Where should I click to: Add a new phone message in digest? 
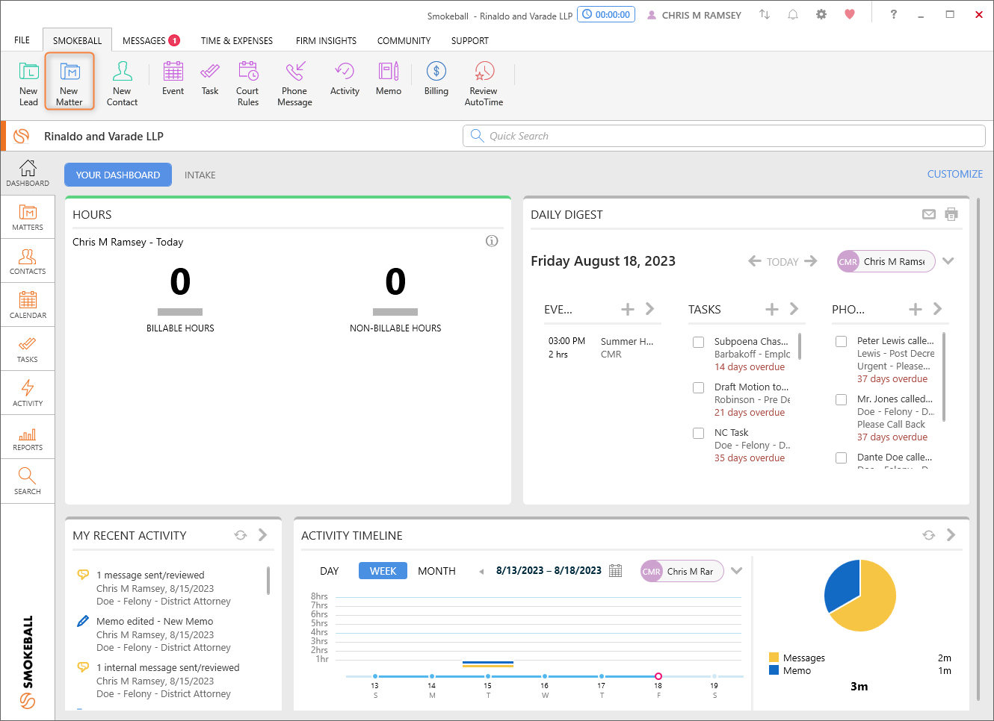point(916,309)
